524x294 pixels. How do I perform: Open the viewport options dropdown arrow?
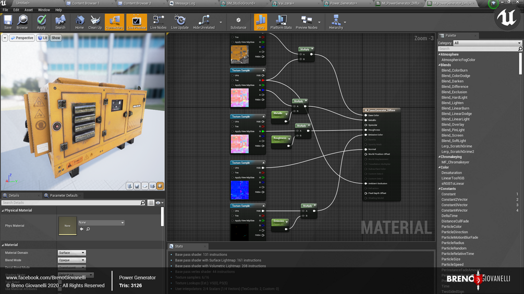pos(5,38)
